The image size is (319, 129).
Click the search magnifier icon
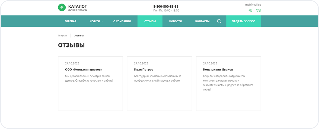(x=219, y=21)
